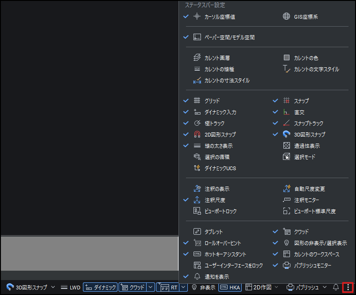Click the LWD lineweight status button
356x295 pixels.
point(71,288)
